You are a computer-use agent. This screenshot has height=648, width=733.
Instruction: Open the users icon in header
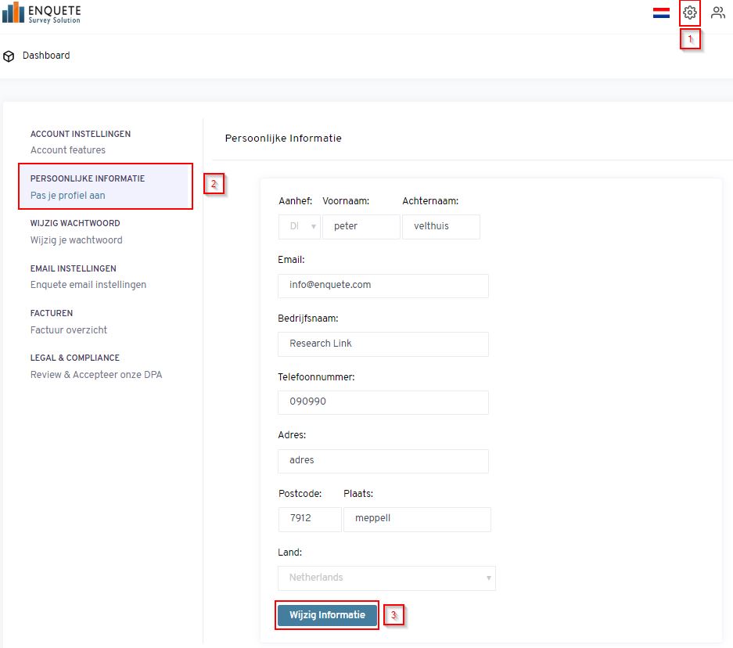[x=717, y=13]
